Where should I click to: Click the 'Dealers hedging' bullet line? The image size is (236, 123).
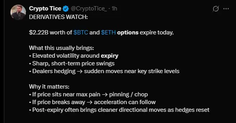point(104,71)
